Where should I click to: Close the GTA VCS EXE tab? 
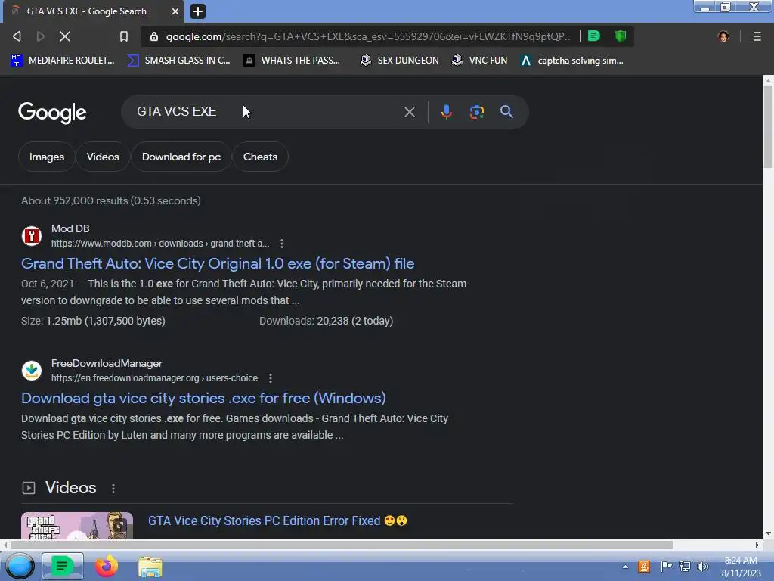click(x=175, y=11)
